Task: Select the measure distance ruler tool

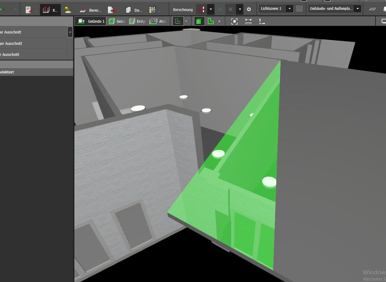Action: click(x=248, y=21)
